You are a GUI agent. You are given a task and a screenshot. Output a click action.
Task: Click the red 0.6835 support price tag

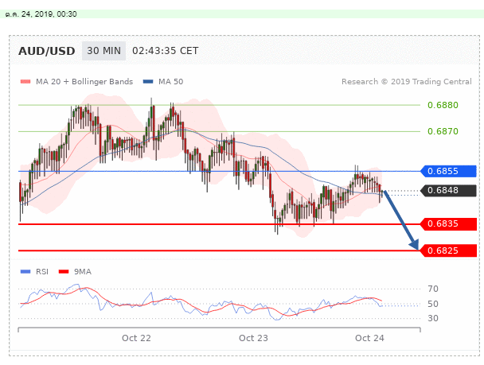click(x=448, y=223)
